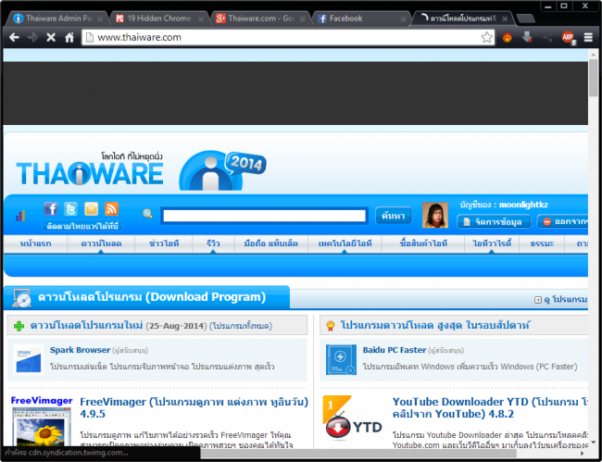This screenshot has height=462, width=602.
Task: Open the Adblock Plus extension icon
Action: click(x=569, y=38)
